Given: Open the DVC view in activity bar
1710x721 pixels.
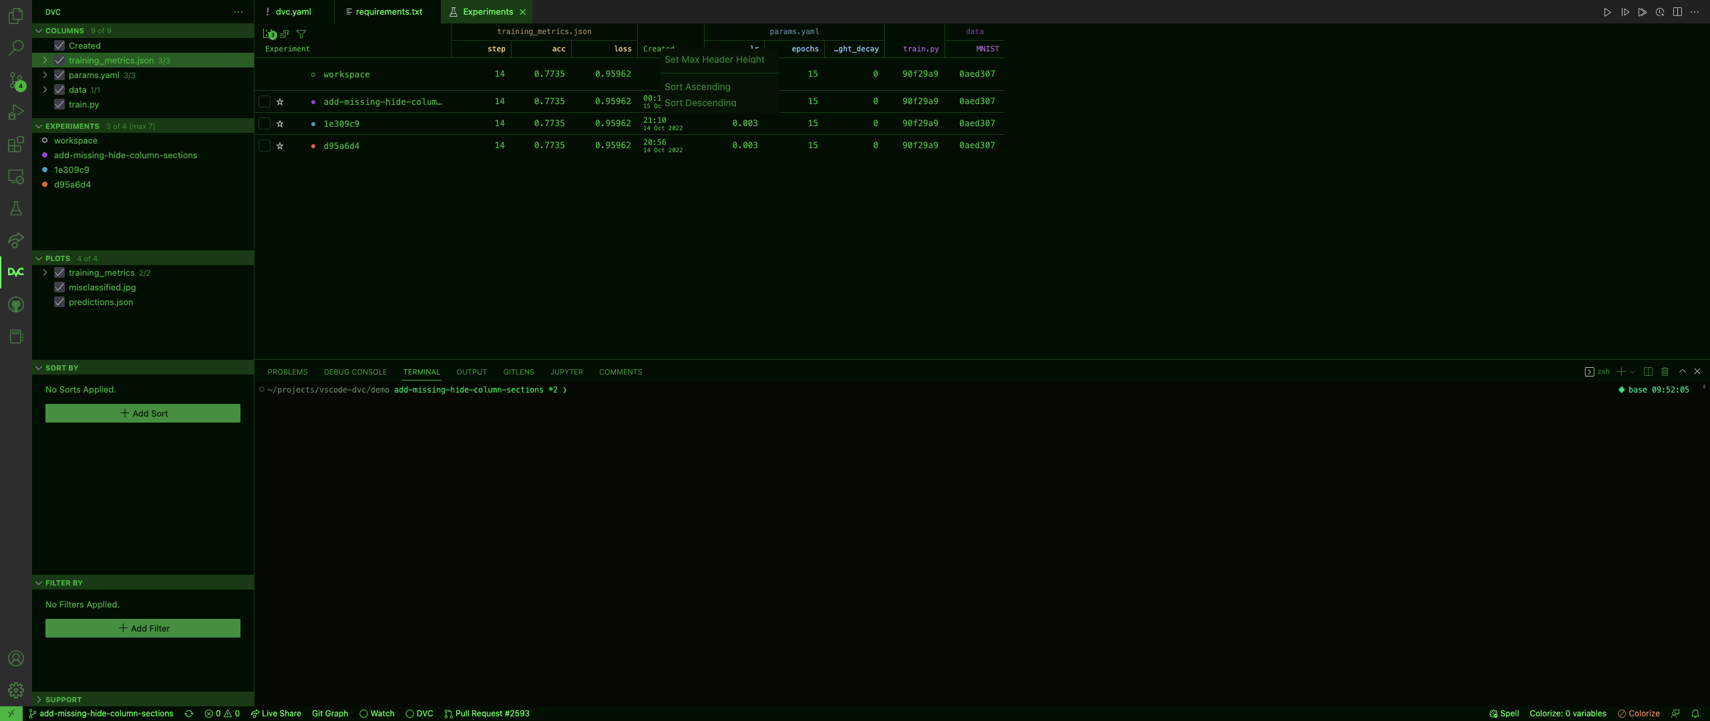Looking at the screenshot, I should (x=16, y=272).
